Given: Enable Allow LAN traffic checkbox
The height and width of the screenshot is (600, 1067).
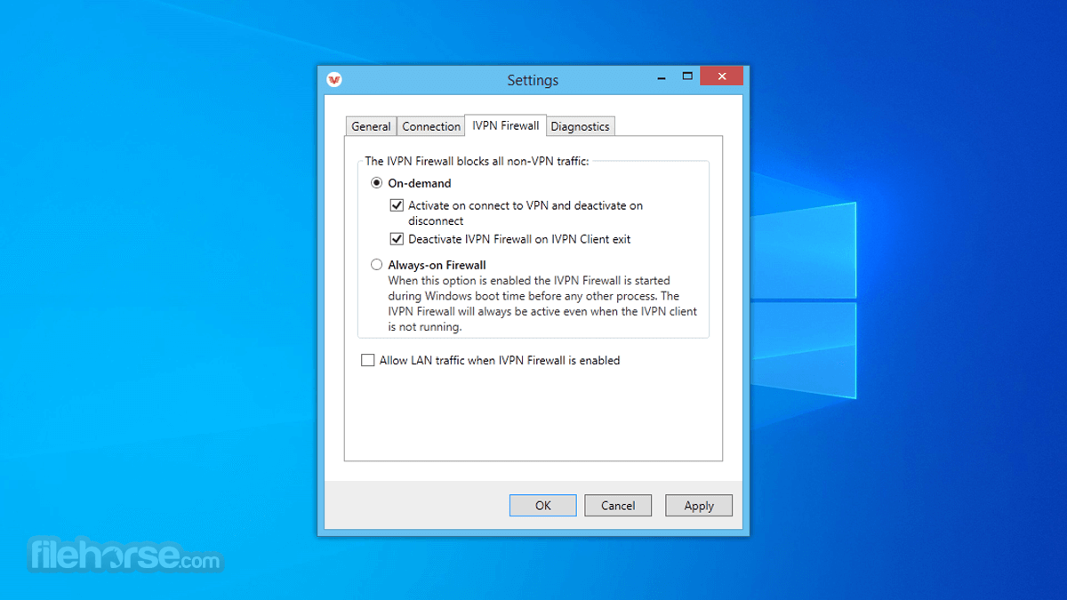Looking at the screenshot, I should click(367, 360).
